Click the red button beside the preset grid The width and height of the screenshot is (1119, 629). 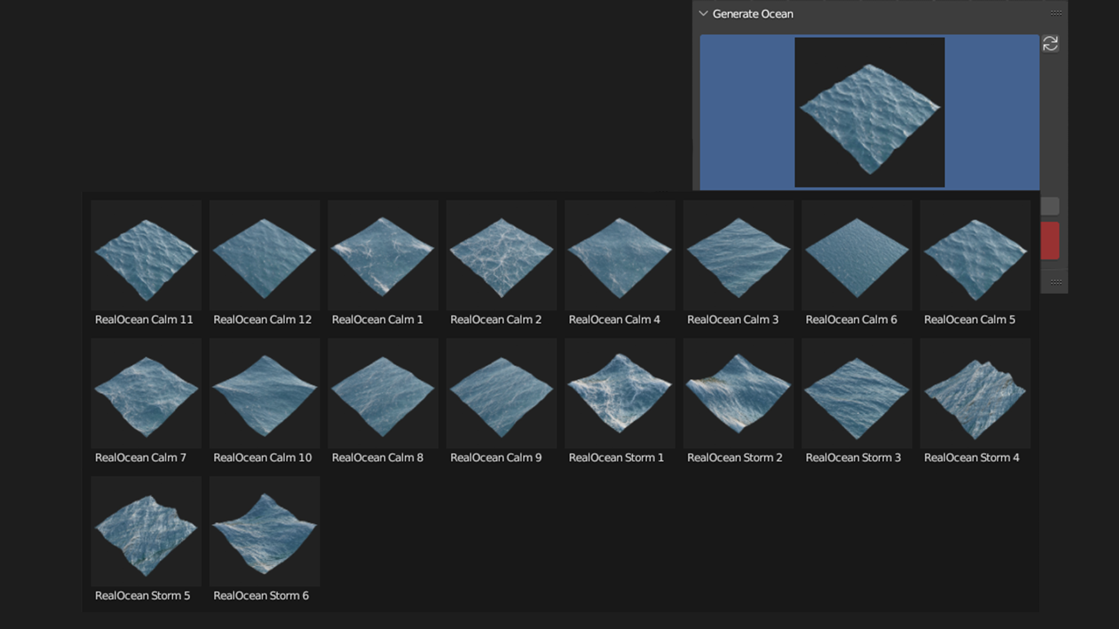click(1050, 241)
